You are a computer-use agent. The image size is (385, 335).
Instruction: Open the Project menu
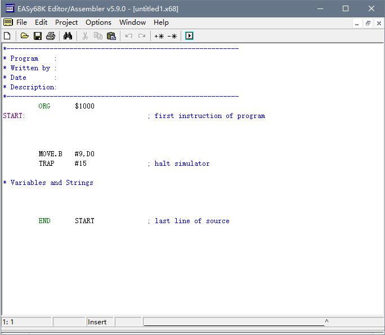[66, 22]
